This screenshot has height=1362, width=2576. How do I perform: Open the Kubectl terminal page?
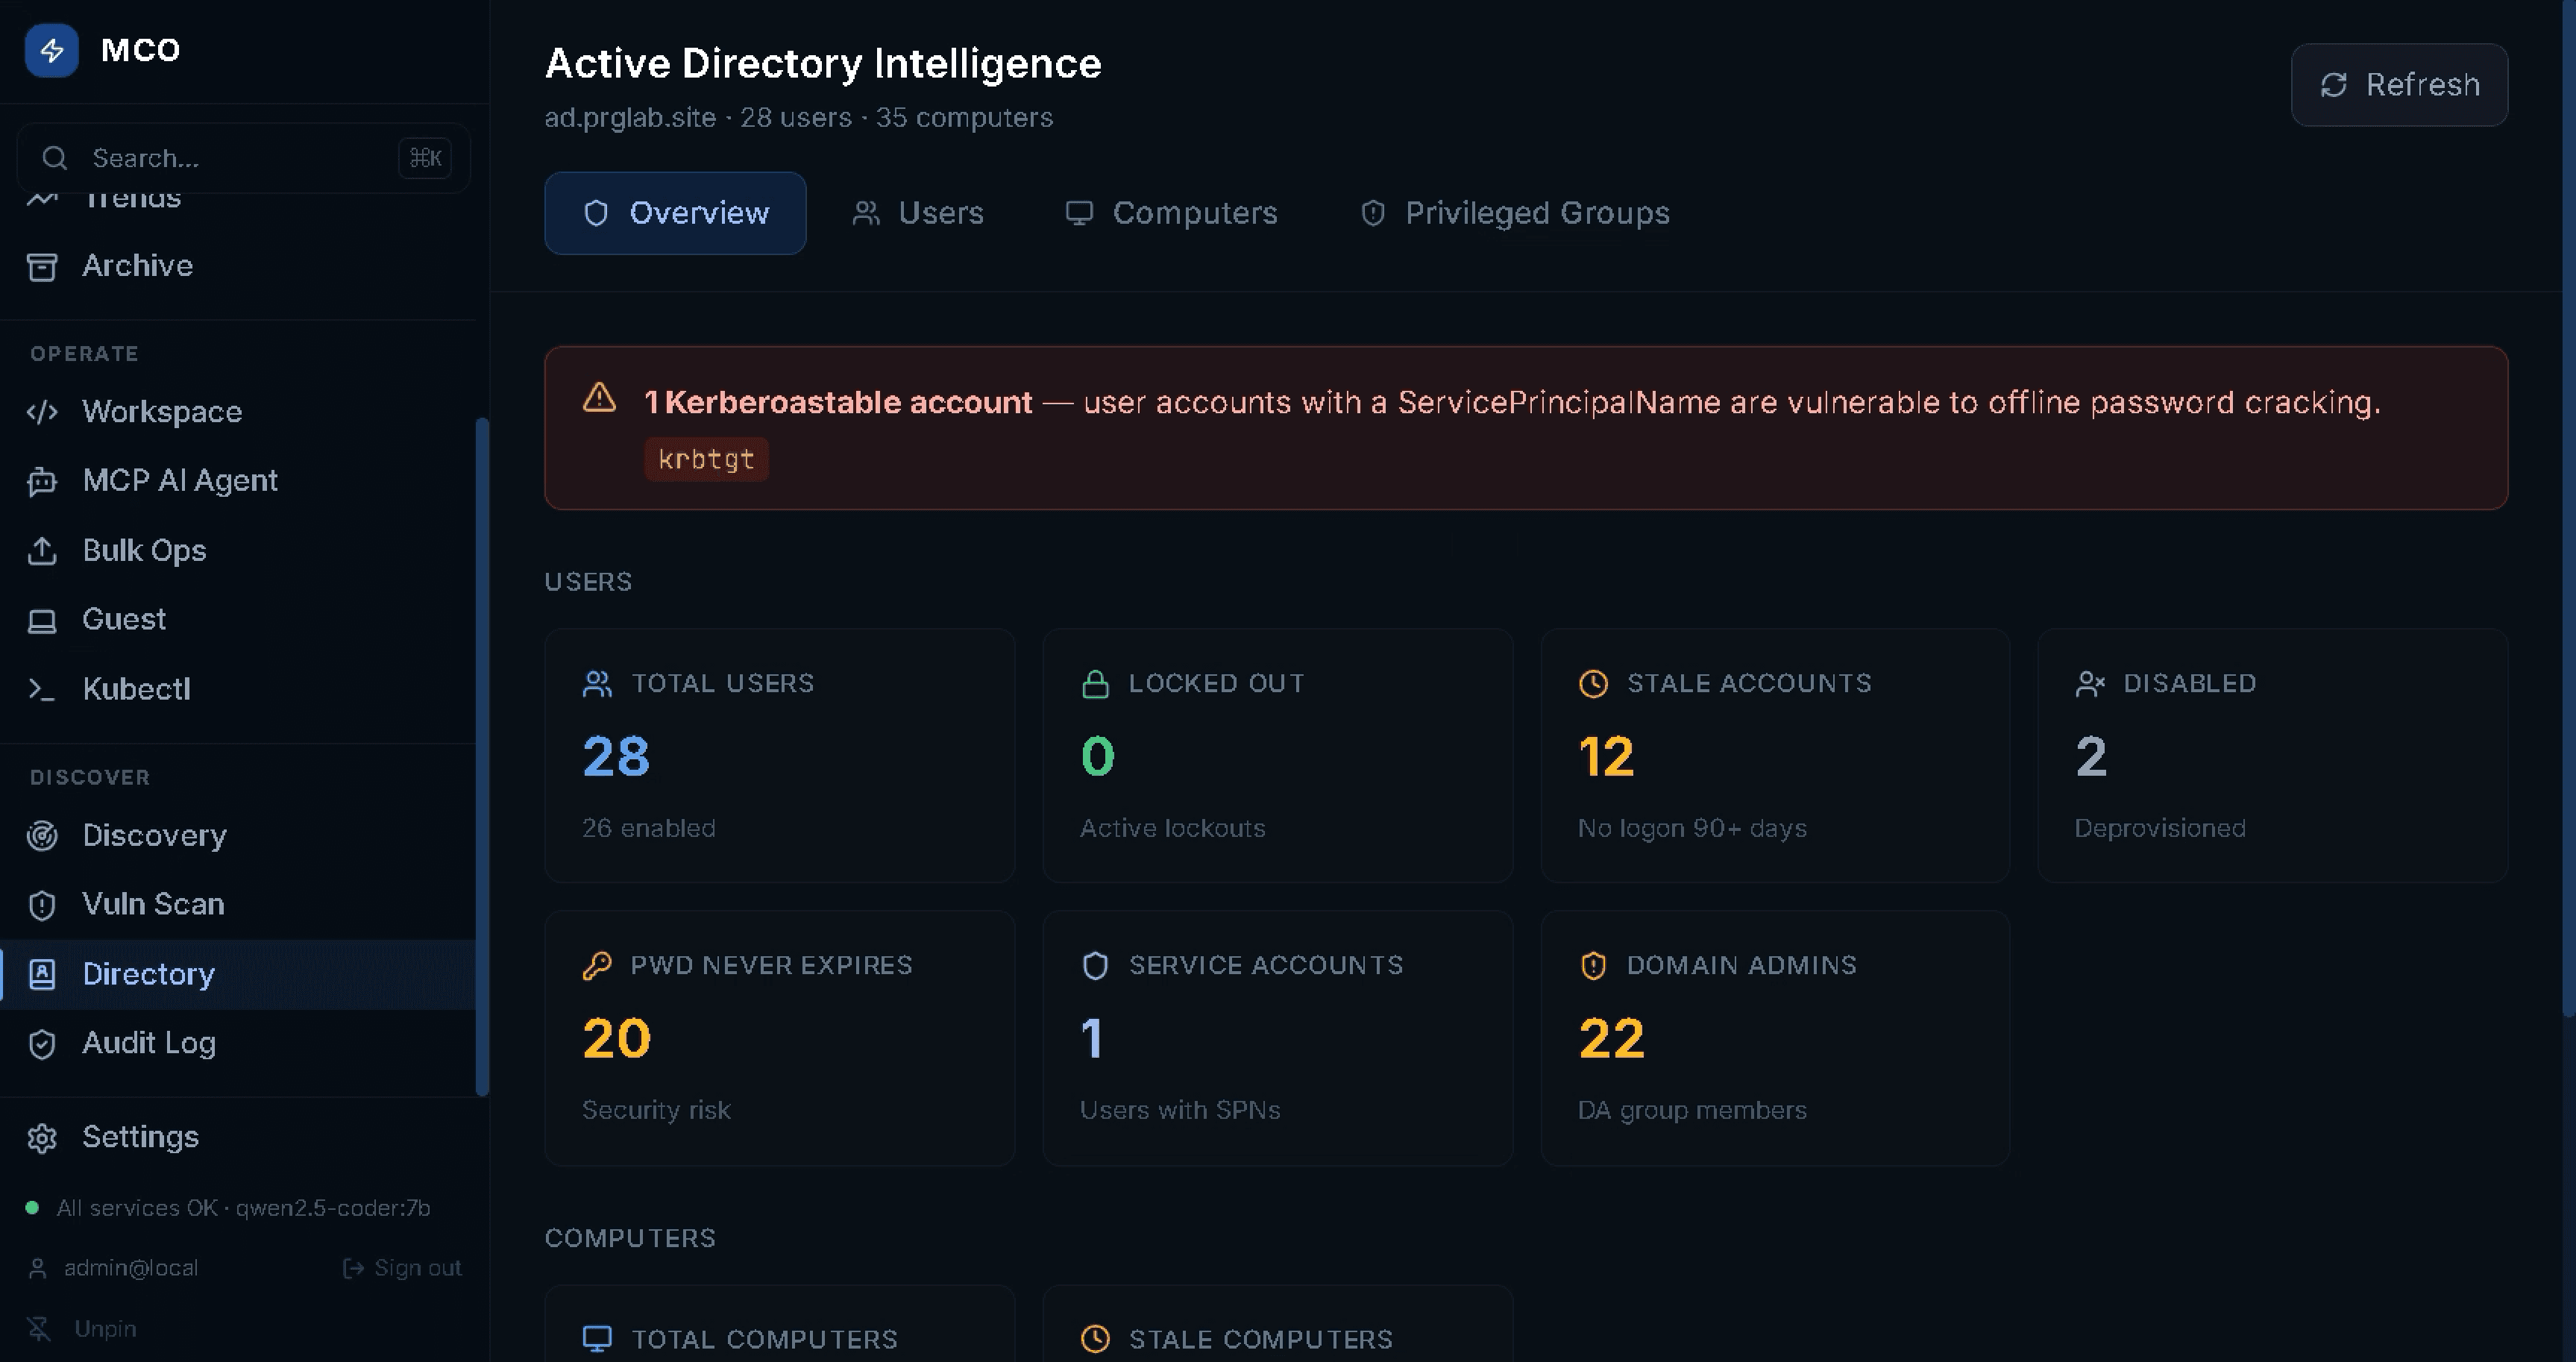238,689
